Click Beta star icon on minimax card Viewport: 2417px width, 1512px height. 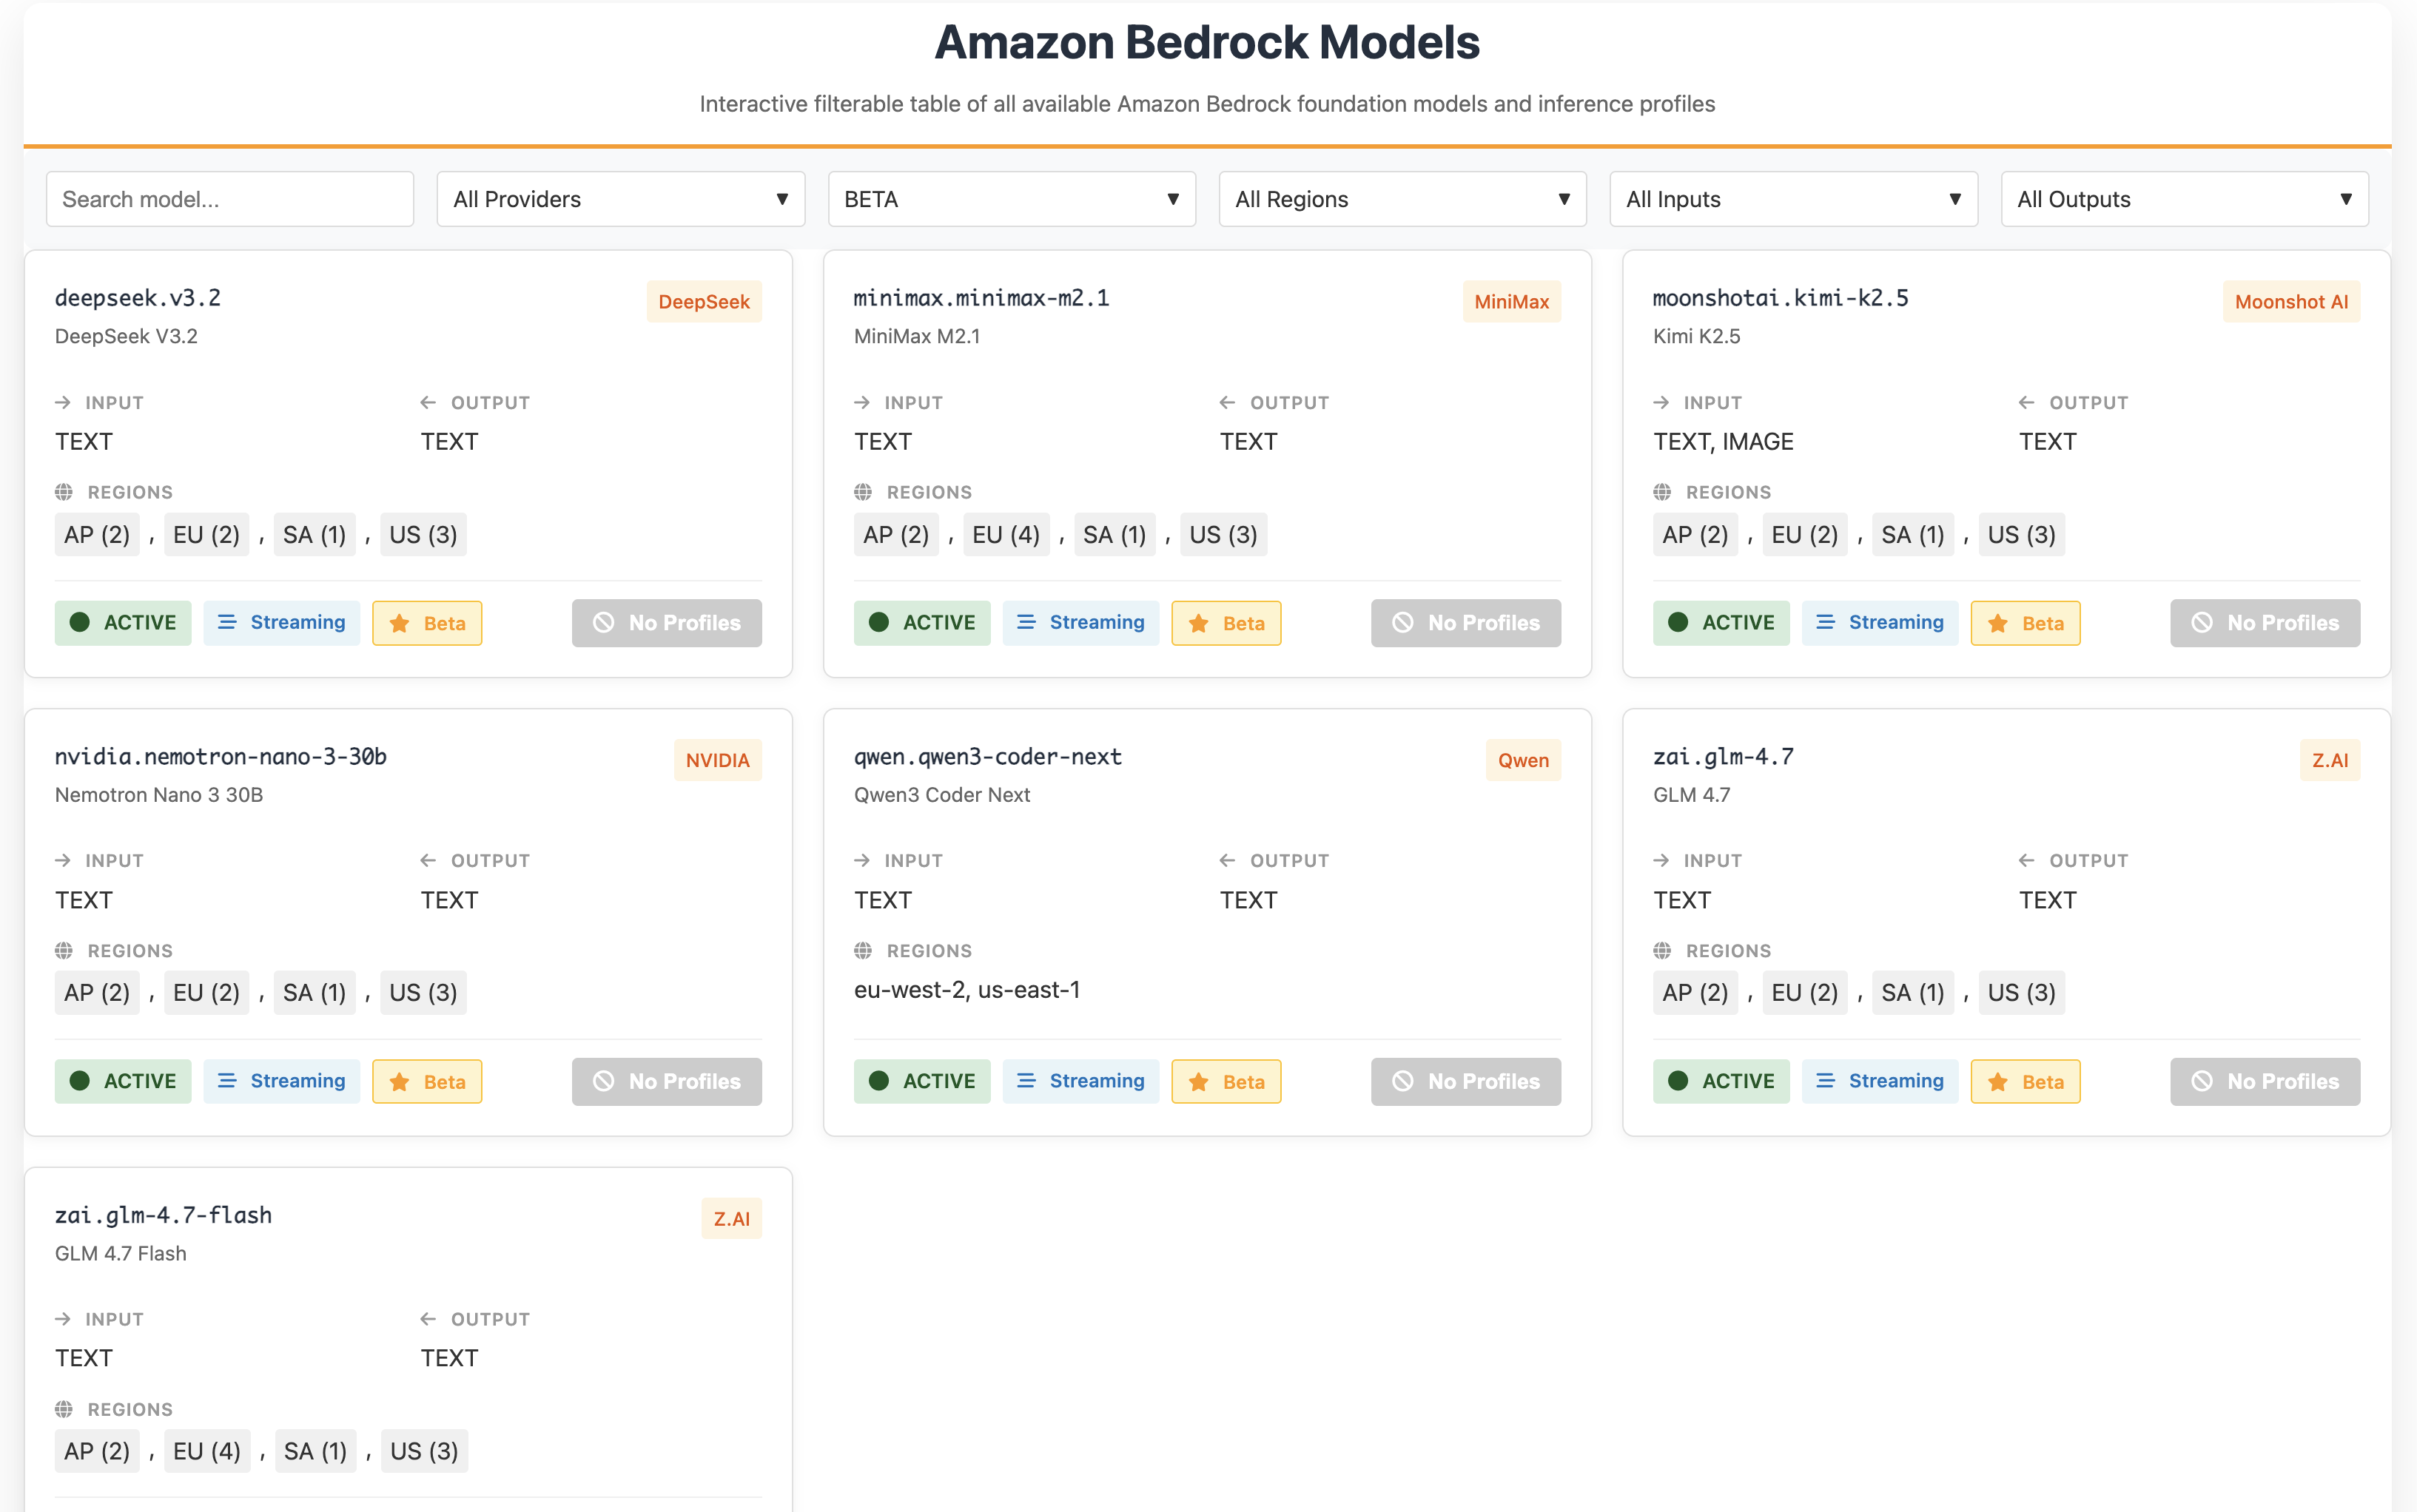pyautogui.click(x=1198, y=623)
